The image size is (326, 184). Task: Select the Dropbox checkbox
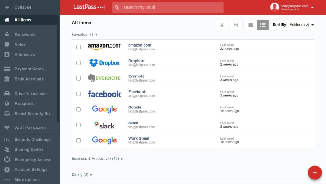tap(78, 63)
